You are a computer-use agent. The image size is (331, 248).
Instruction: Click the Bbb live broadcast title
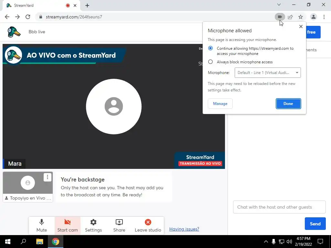point(37,32)
